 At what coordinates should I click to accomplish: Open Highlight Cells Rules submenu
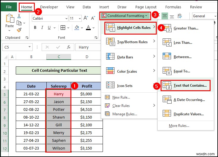click(130, 28)
